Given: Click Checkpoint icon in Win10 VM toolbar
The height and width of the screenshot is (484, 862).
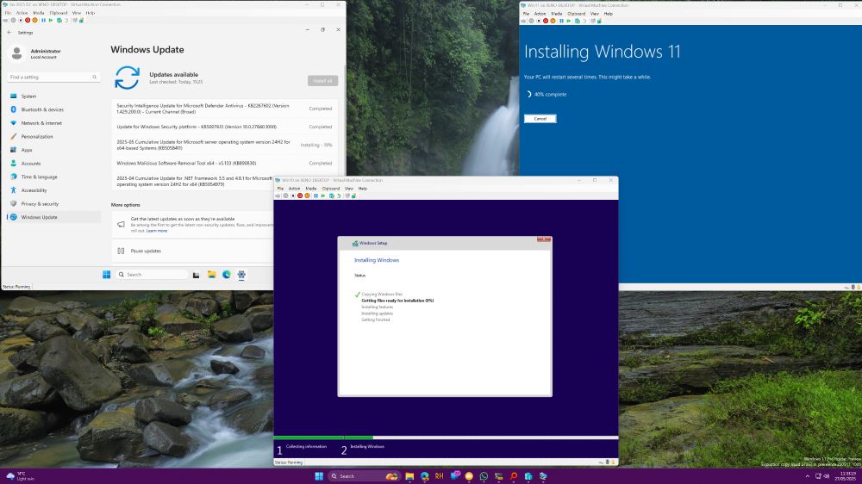Looking at the screenshot, I should pyautogui.click(x=332, y=195).
